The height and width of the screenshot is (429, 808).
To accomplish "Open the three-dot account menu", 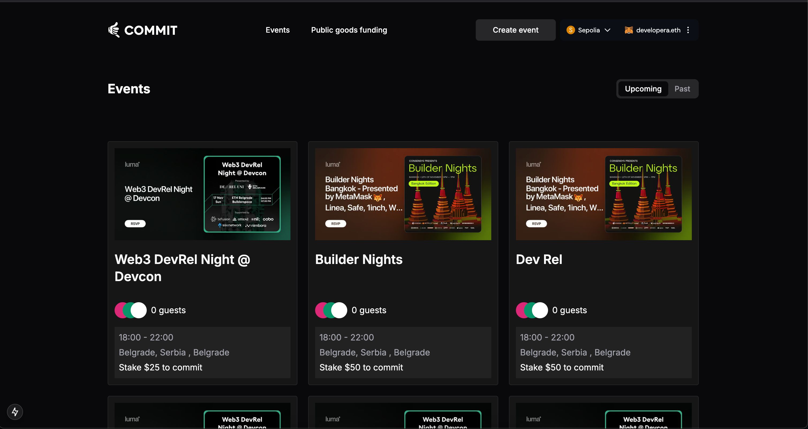I will coord(688,30).
